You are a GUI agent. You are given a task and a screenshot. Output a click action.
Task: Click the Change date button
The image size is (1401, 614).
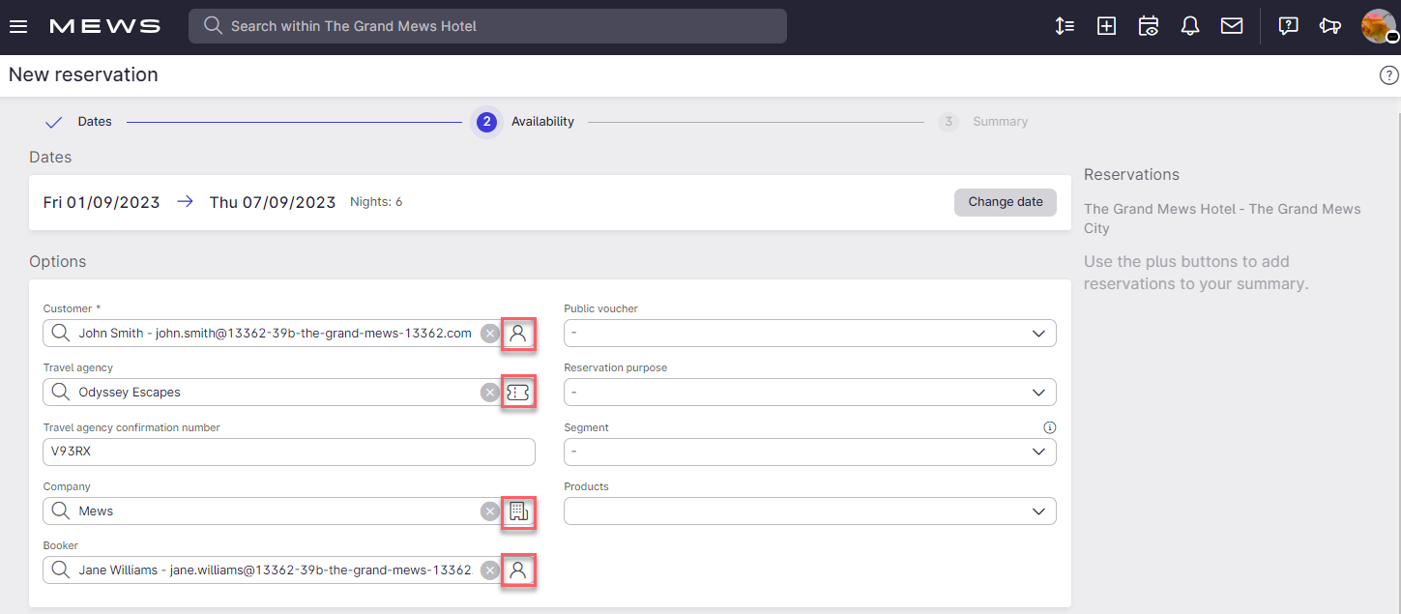coord(1005,202)
